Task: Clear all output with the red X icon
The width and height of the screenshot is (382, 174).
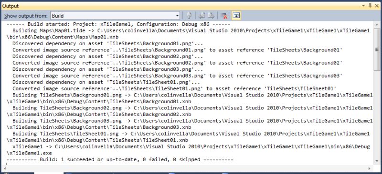Action: 223,16
